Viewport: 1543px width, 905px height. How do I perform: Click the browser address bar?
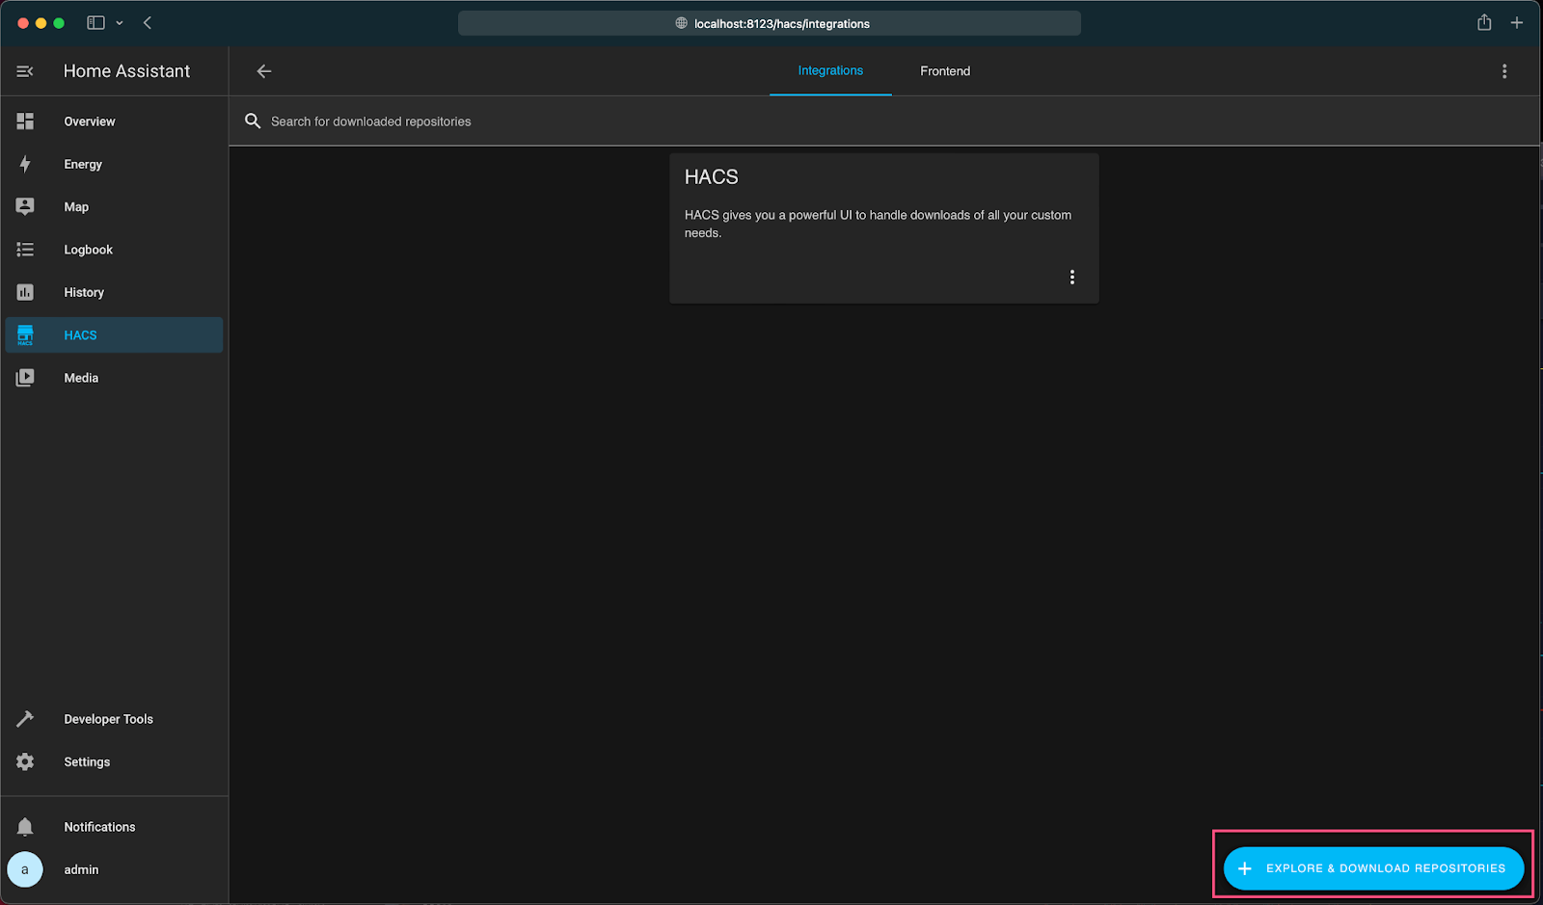[x=770, y=23]
